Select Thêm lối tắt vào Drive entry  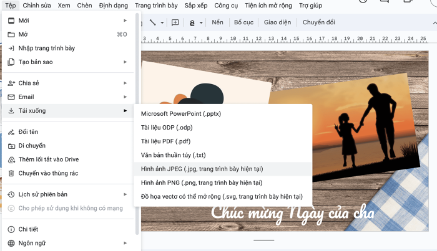coord(67,159)
